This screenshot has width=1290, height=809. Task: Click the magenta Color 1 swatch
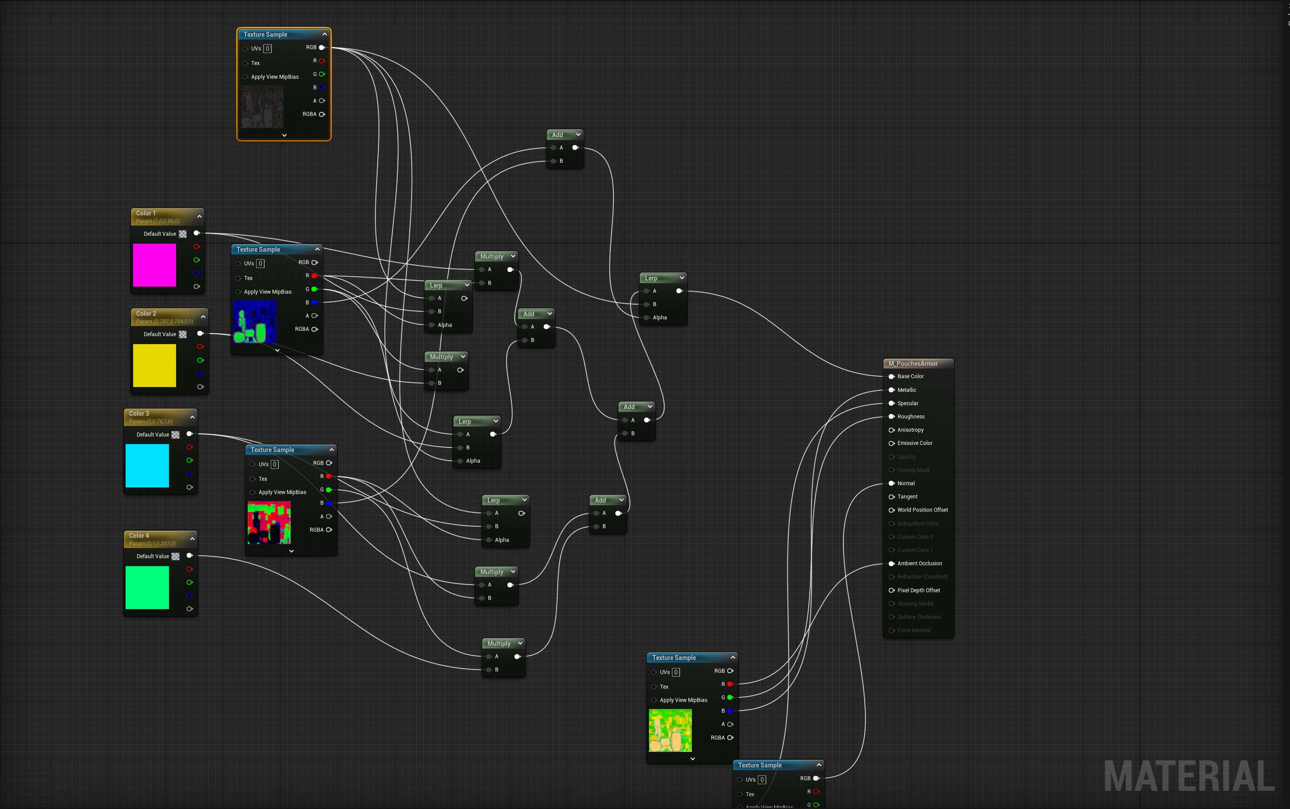point(155,265)
